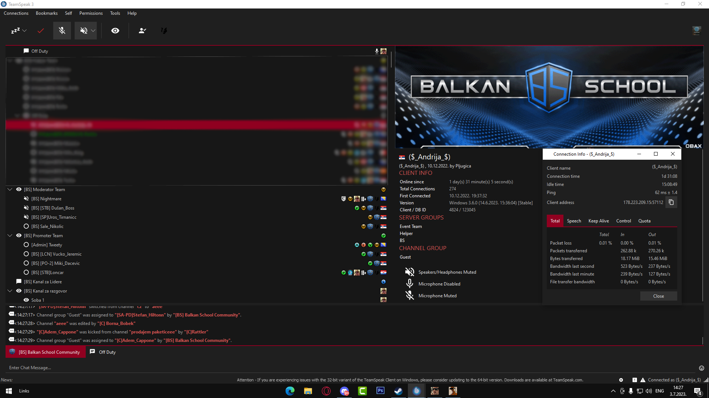This screenshot has width=709, height=398.
Task: Click the M badge on [BS] Moderator Team row
Action: coord(384,190)
